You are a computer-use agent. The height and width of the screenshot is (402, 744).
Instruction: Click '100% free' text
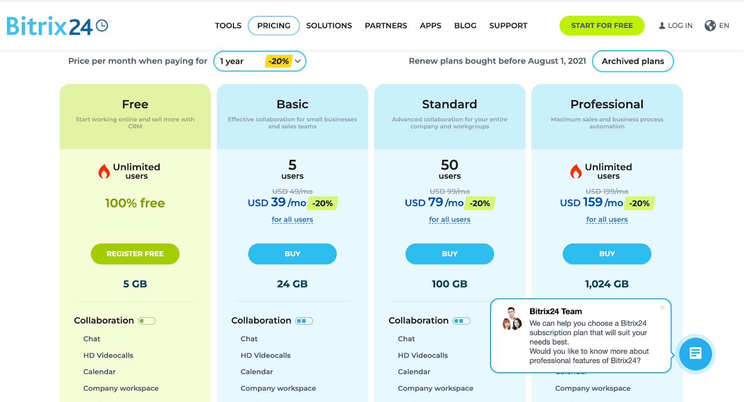coord(135,203)
